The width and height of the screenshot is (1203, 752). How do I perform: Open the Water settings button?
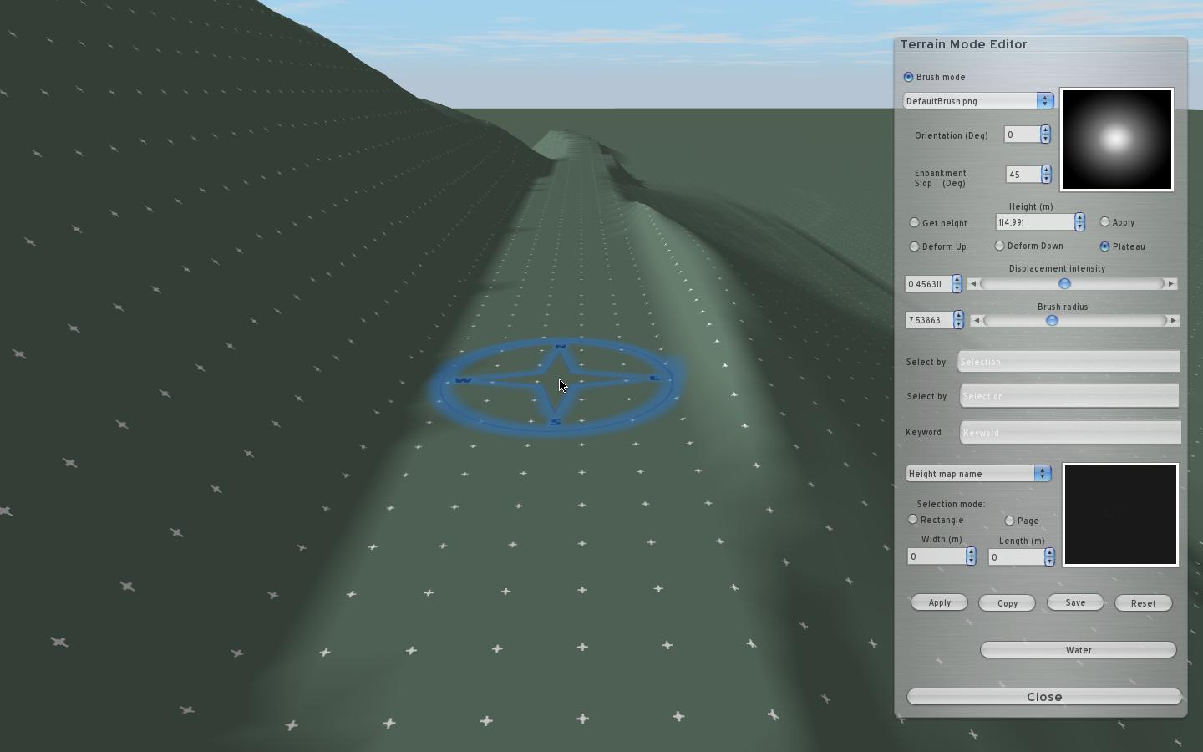pyautogui.click(x=1078, y=650)
